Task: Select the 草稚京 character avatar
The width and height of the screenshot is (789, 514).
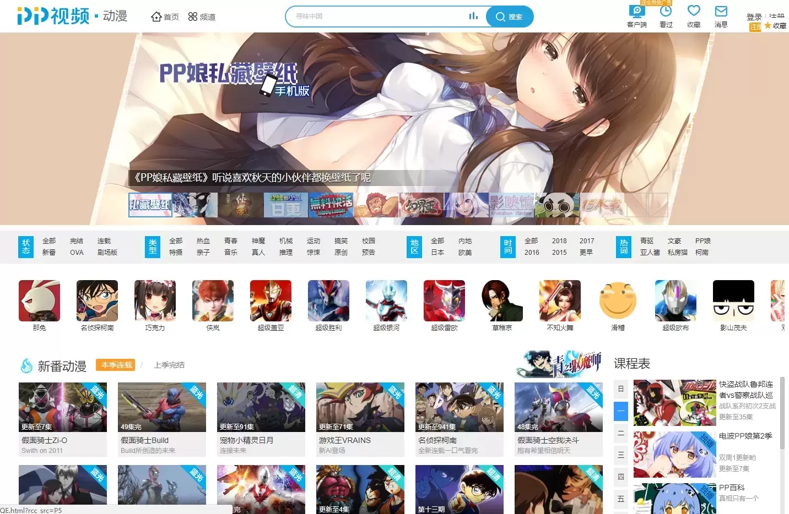Action: click(502, 300)
